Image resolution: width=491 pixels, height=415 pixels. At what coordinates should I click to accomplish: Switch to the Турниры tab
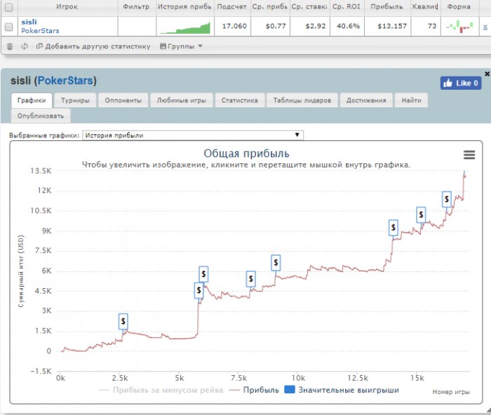tap(75, 100)
